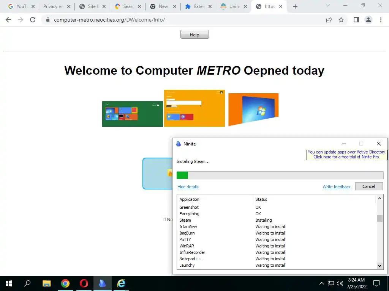
Task: Open Ninite from the taskbar
Action: (x=103, y=283)
